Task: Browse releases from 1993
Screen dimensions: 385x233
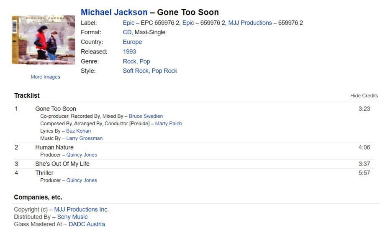Action: (129, 52)
